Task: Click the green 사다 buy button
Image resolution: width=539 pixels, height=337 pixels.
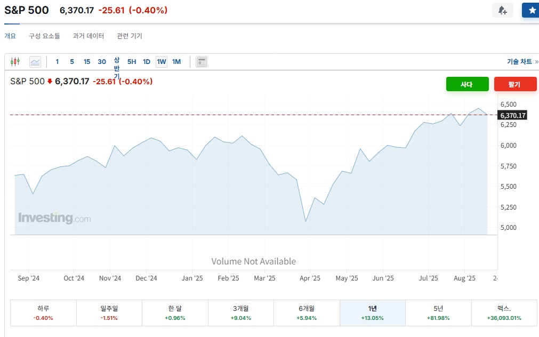Action: click(467, 84)
